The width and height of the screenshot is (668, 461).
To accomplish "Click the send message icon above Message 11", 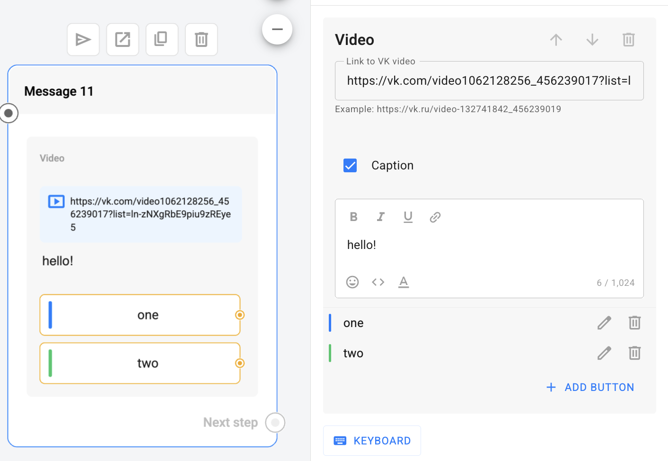I will pos(83,40).
